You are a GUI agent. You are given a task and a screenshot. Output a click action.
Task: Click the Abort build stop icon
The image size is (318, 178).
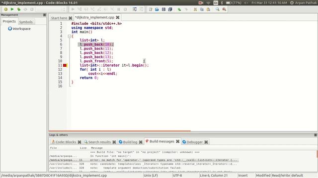tap(32, 9)
